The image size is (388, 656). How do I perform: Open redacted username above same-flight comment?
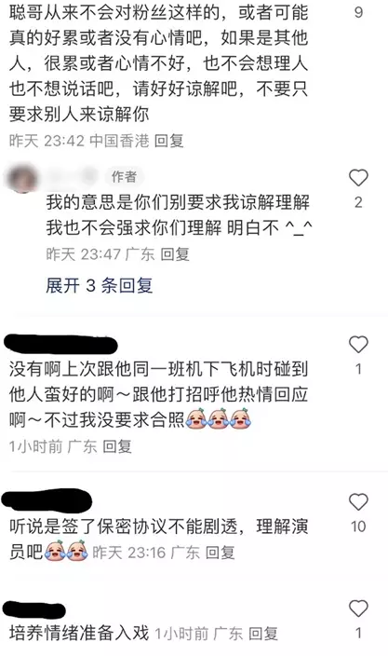tap(61, 345)
